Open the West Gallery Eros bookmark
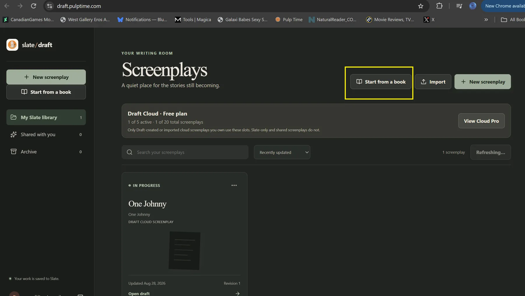 (x=85, y=20)
